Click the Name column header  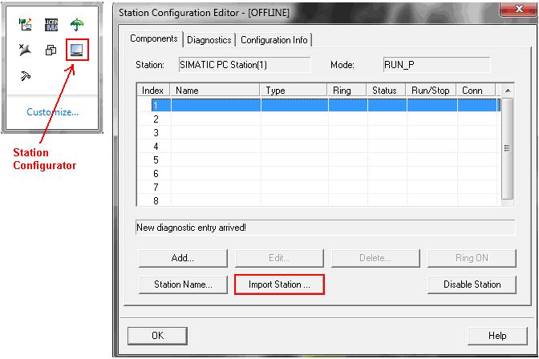pos(215,91)
